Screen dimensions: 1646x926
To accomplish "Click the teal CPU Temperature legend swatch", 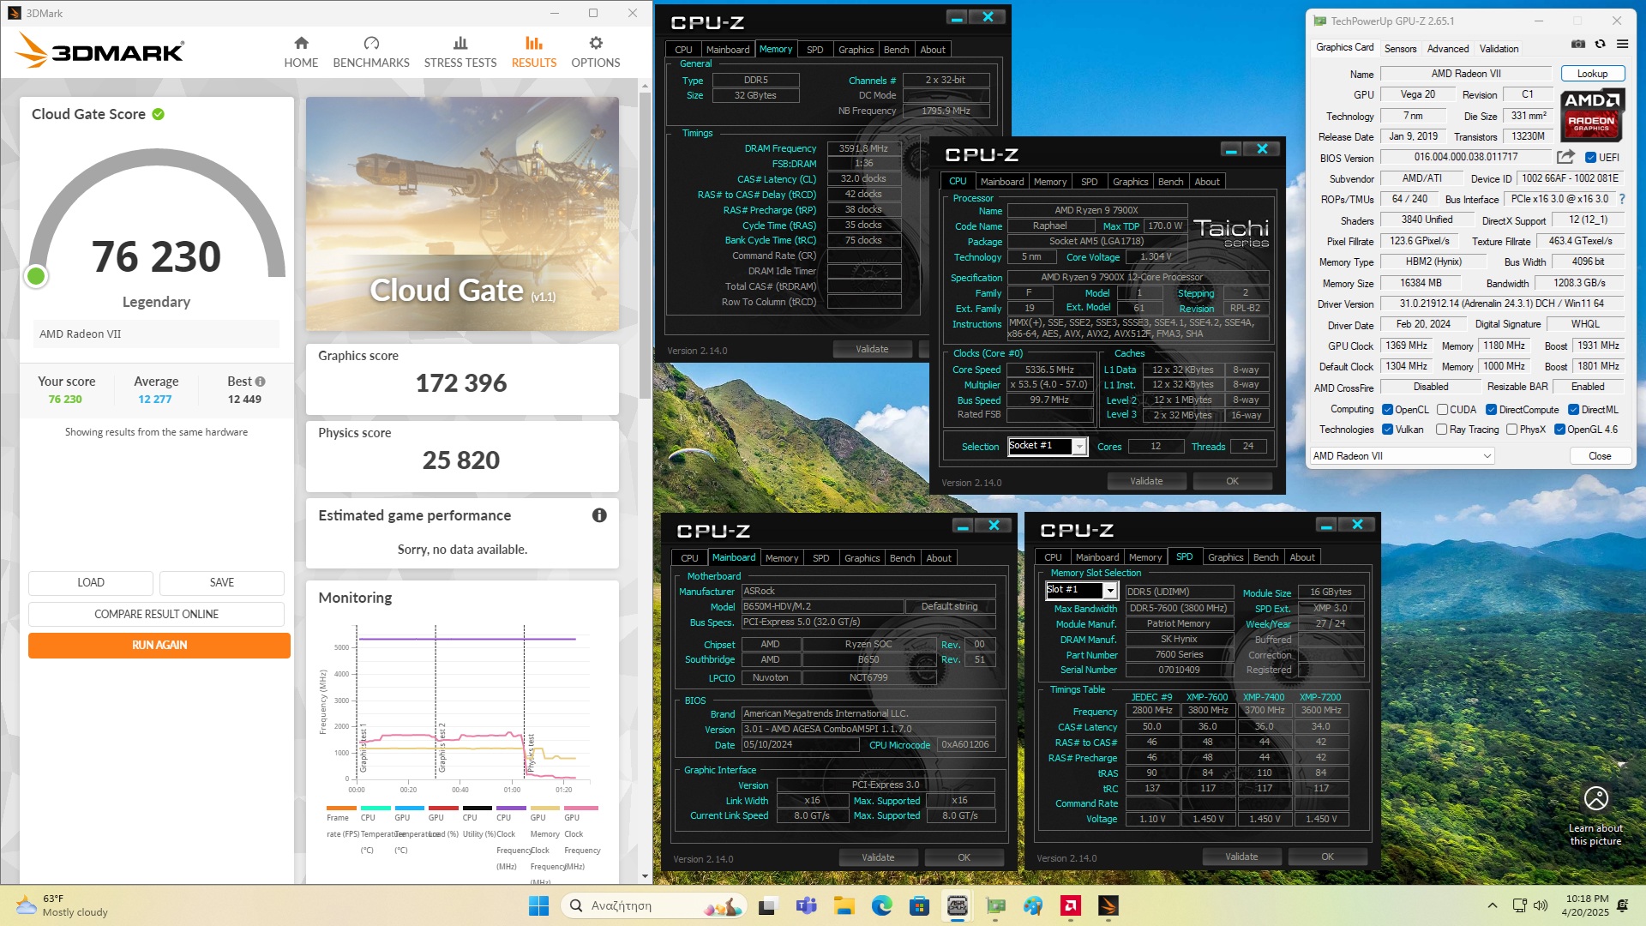I will click(375, 808).
